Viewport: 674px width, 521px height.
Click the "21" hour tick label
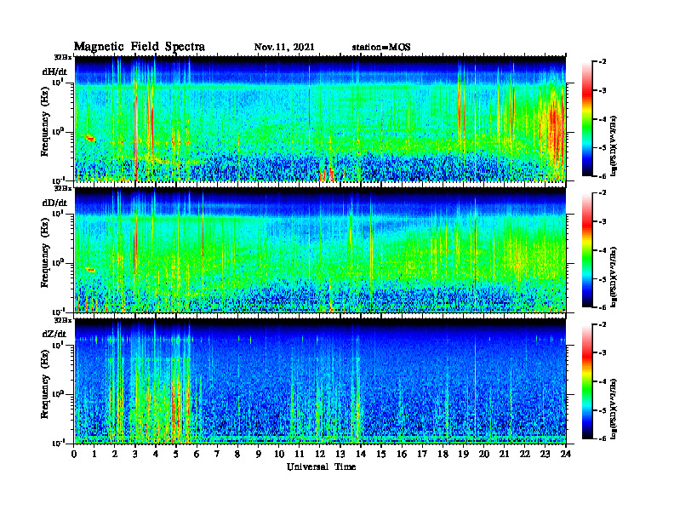click(504, 455)
